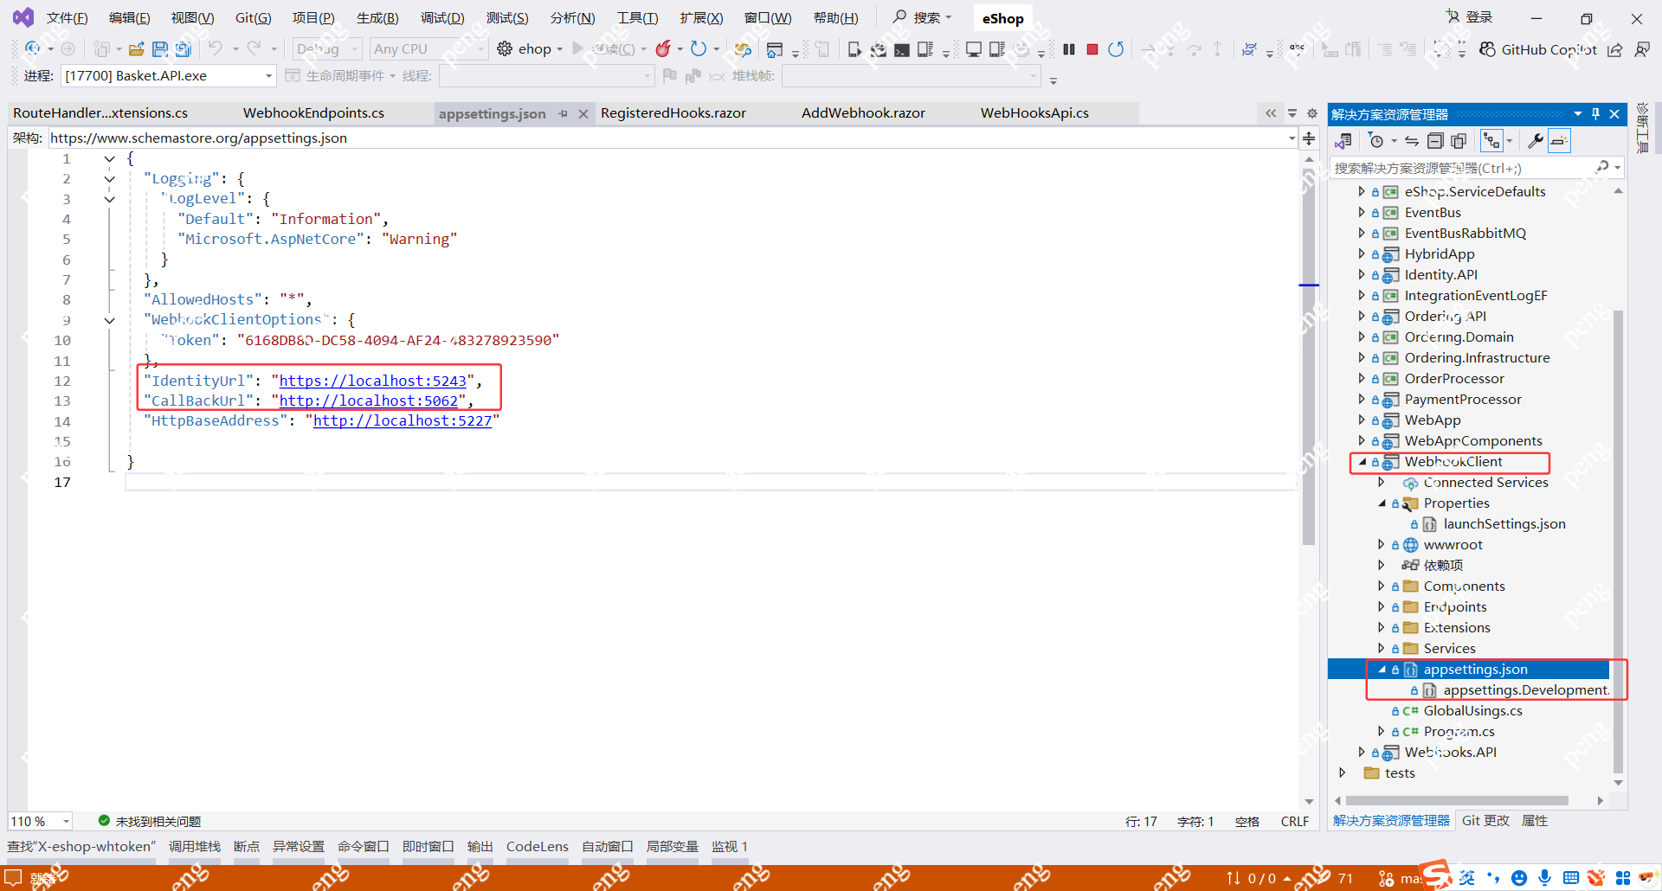
Task: Close the appsettings.json editor tab
Action: tap(583, 113)
